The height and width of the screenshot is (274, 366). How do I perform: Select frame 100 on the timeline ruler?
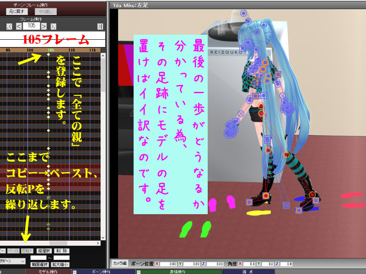click(30, 50)
